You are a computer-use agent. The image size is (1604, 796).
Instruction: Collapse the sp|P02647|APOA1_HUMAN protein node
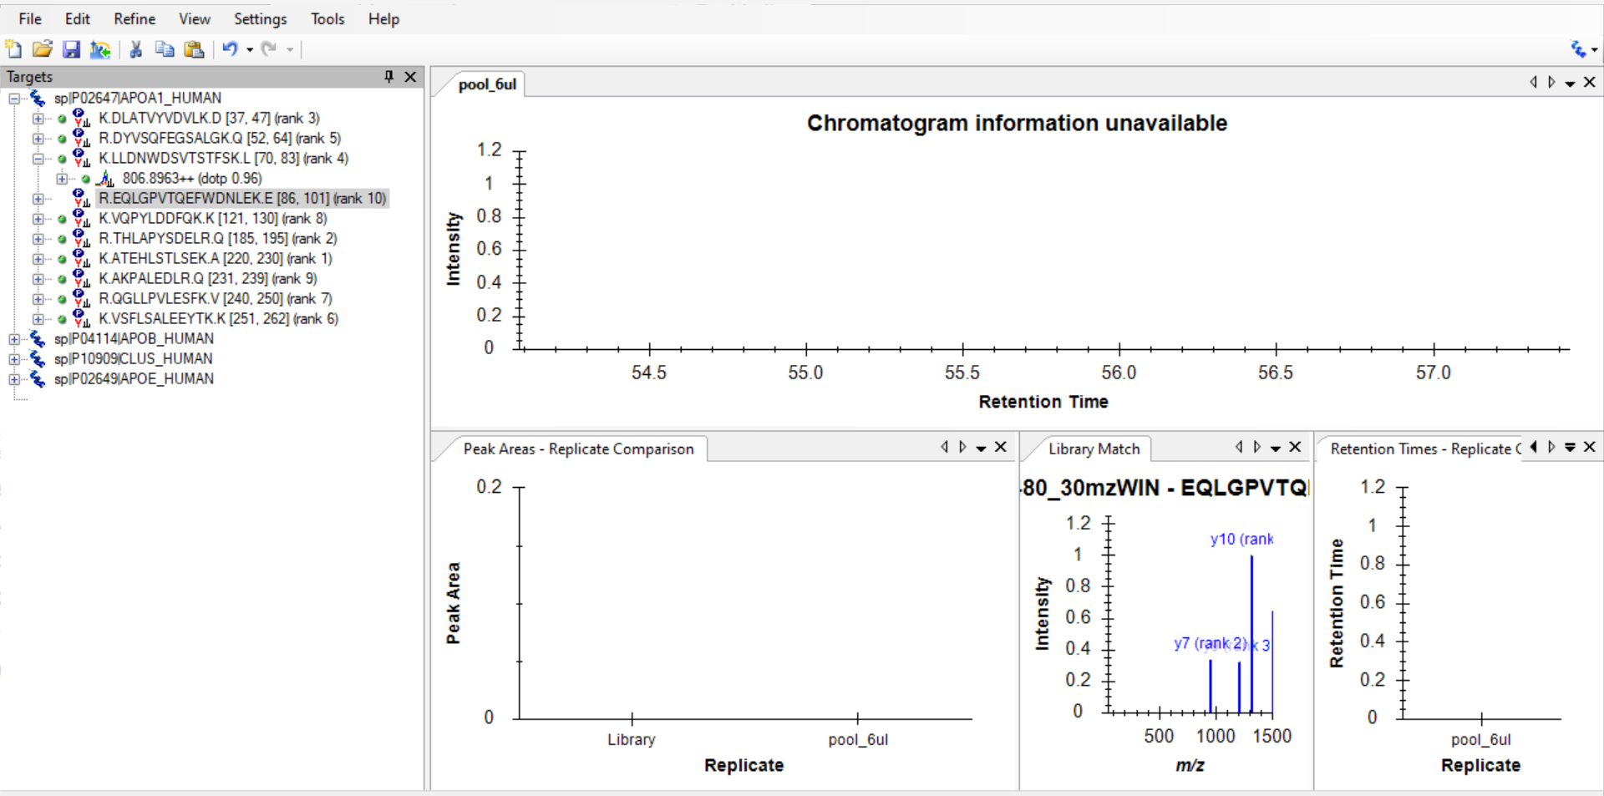[14, 99]
